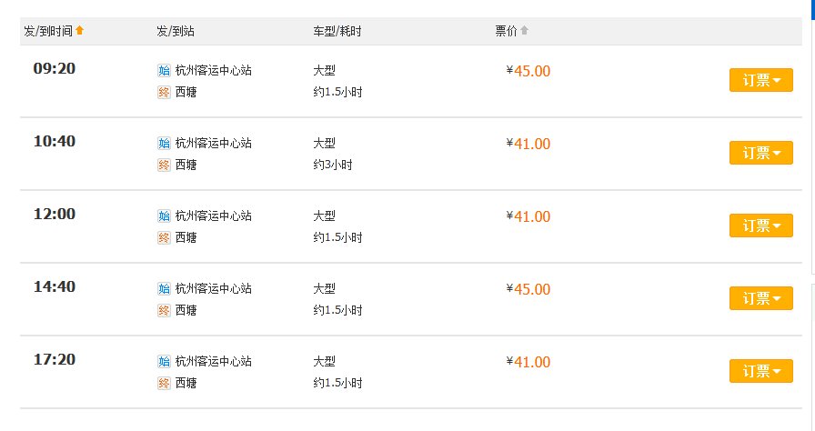Click the terminal station icon for 17:20 bus

tap(164, 383)
